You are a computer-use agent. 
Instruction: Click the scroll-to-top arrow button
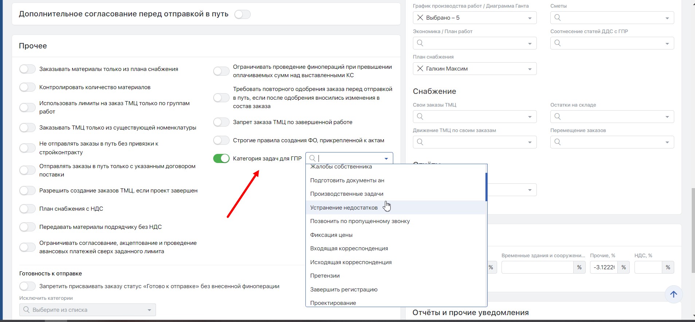pos(673,294)
